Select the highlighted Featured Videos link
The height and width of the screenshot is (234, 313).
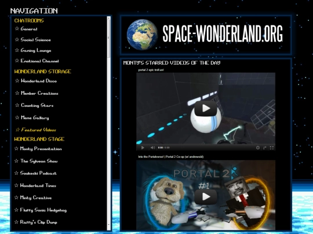tap(38, 130)
